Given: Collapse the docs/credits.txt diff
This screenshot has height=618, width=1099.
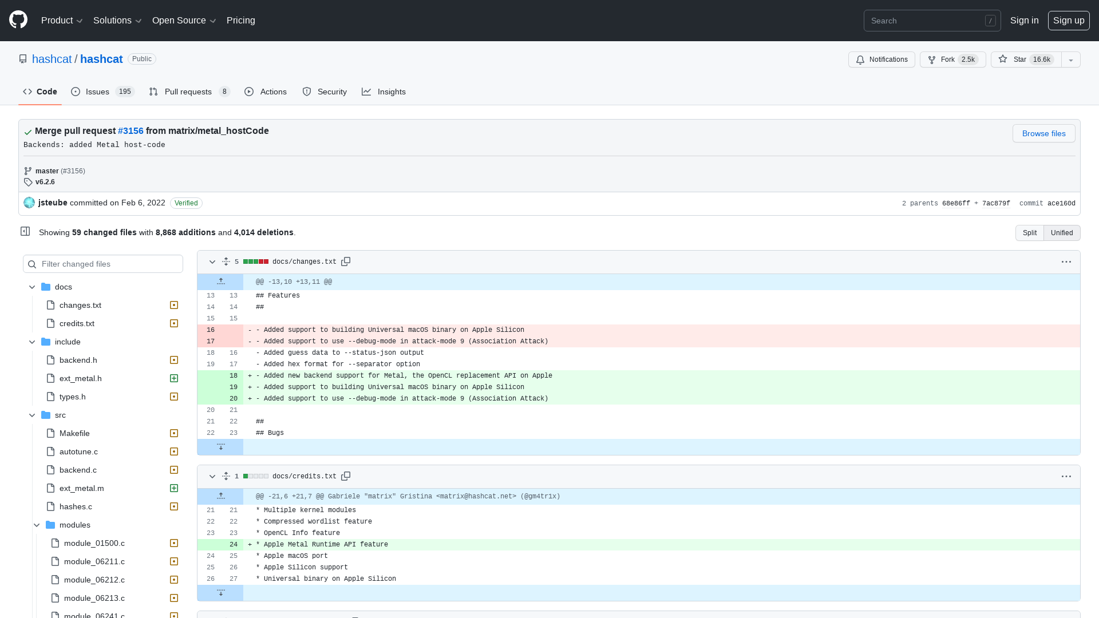Looking at the screenshot, I should point(212,476).
